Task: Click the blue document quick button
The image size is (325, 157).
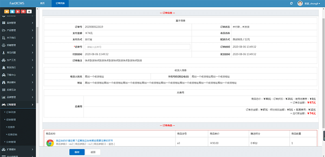Action: click(x=13, y=12)
